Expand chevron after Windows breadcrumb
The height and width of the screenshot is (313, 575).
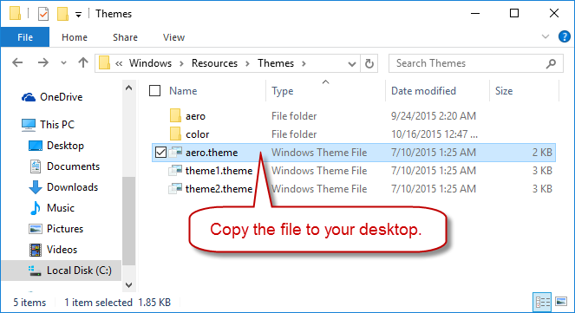click(x=181, y=64)
